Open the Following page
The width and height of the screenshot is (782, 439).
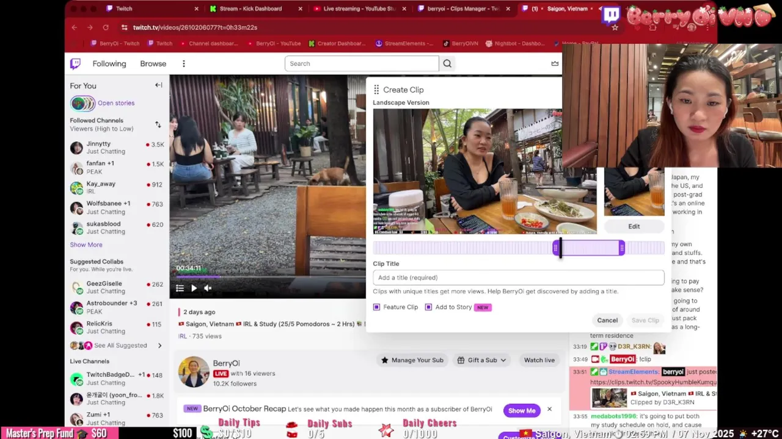point(109,63)
